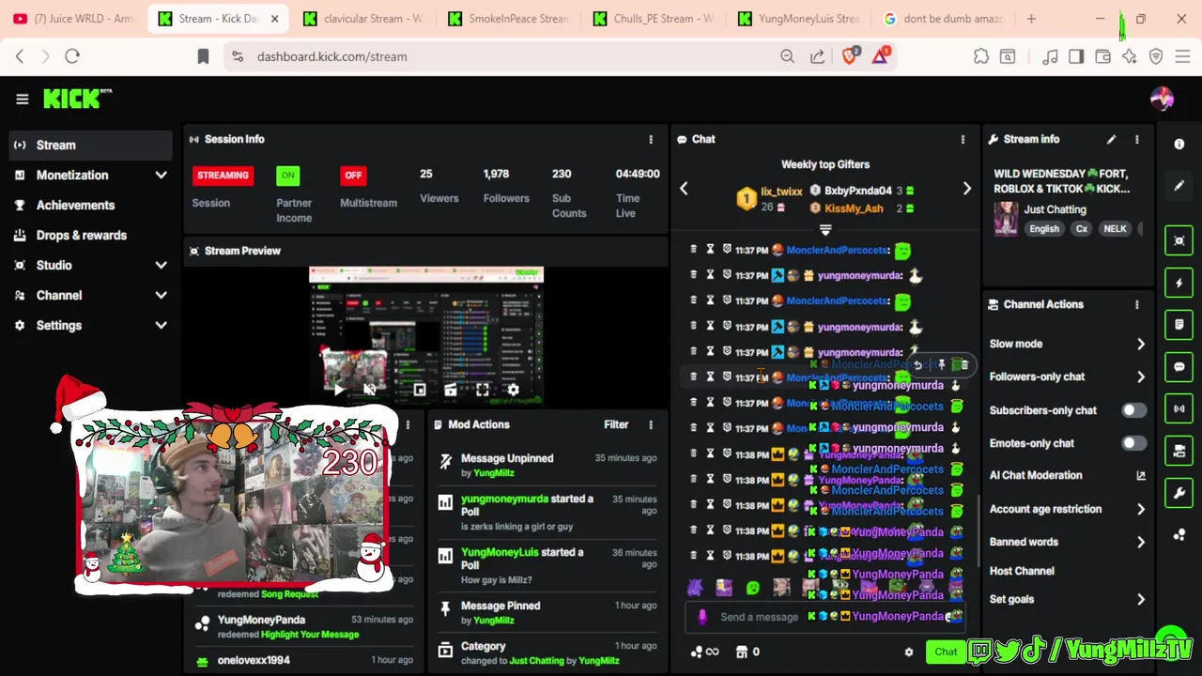Screen dimensions: 1202x676
Task: Click the chat bubble icon in right sidebar
Action: pos(1179,367)
